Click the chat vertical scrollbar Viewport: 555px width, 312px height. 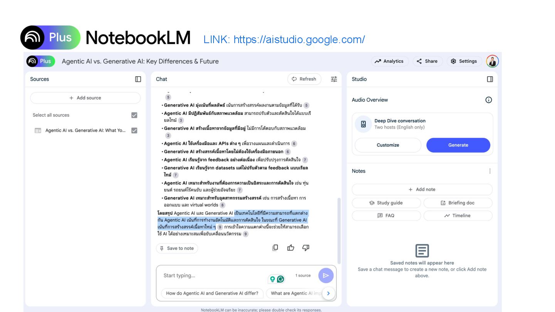click(339, 230)
